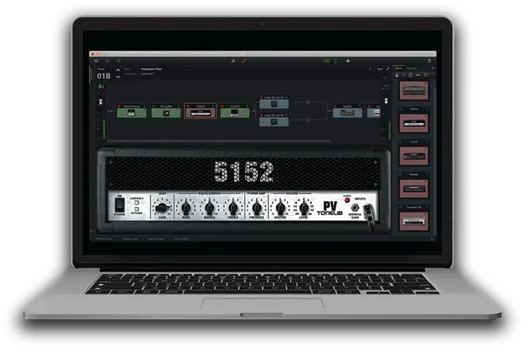
Task: Open upper Guitar Rx Cab HD options dots
Action: coord(287,98)
